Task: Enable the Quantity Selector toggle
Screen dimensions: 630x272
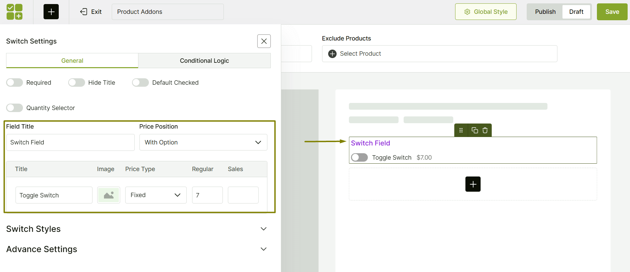Action: tap(15, 108)
